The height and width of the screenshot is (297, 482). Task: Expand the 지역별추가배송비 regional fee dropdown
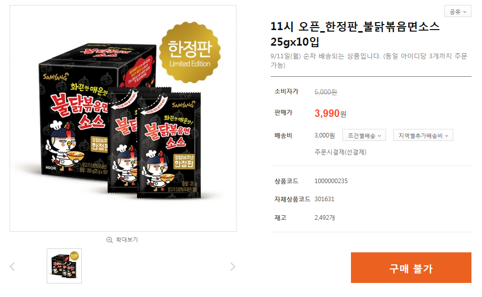pyautogui.click(x=423, y=135)
